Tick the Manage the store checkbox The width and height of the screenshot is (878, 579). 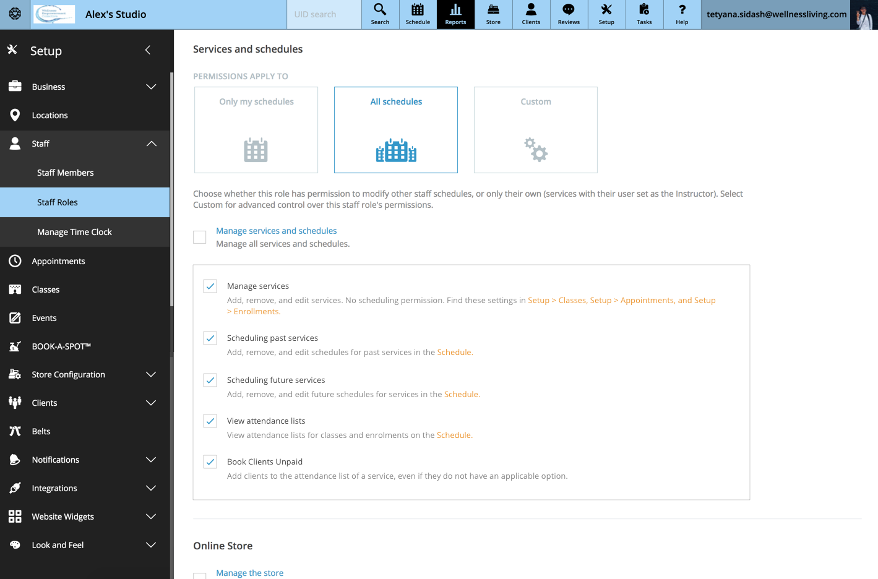tap(200, 576)
